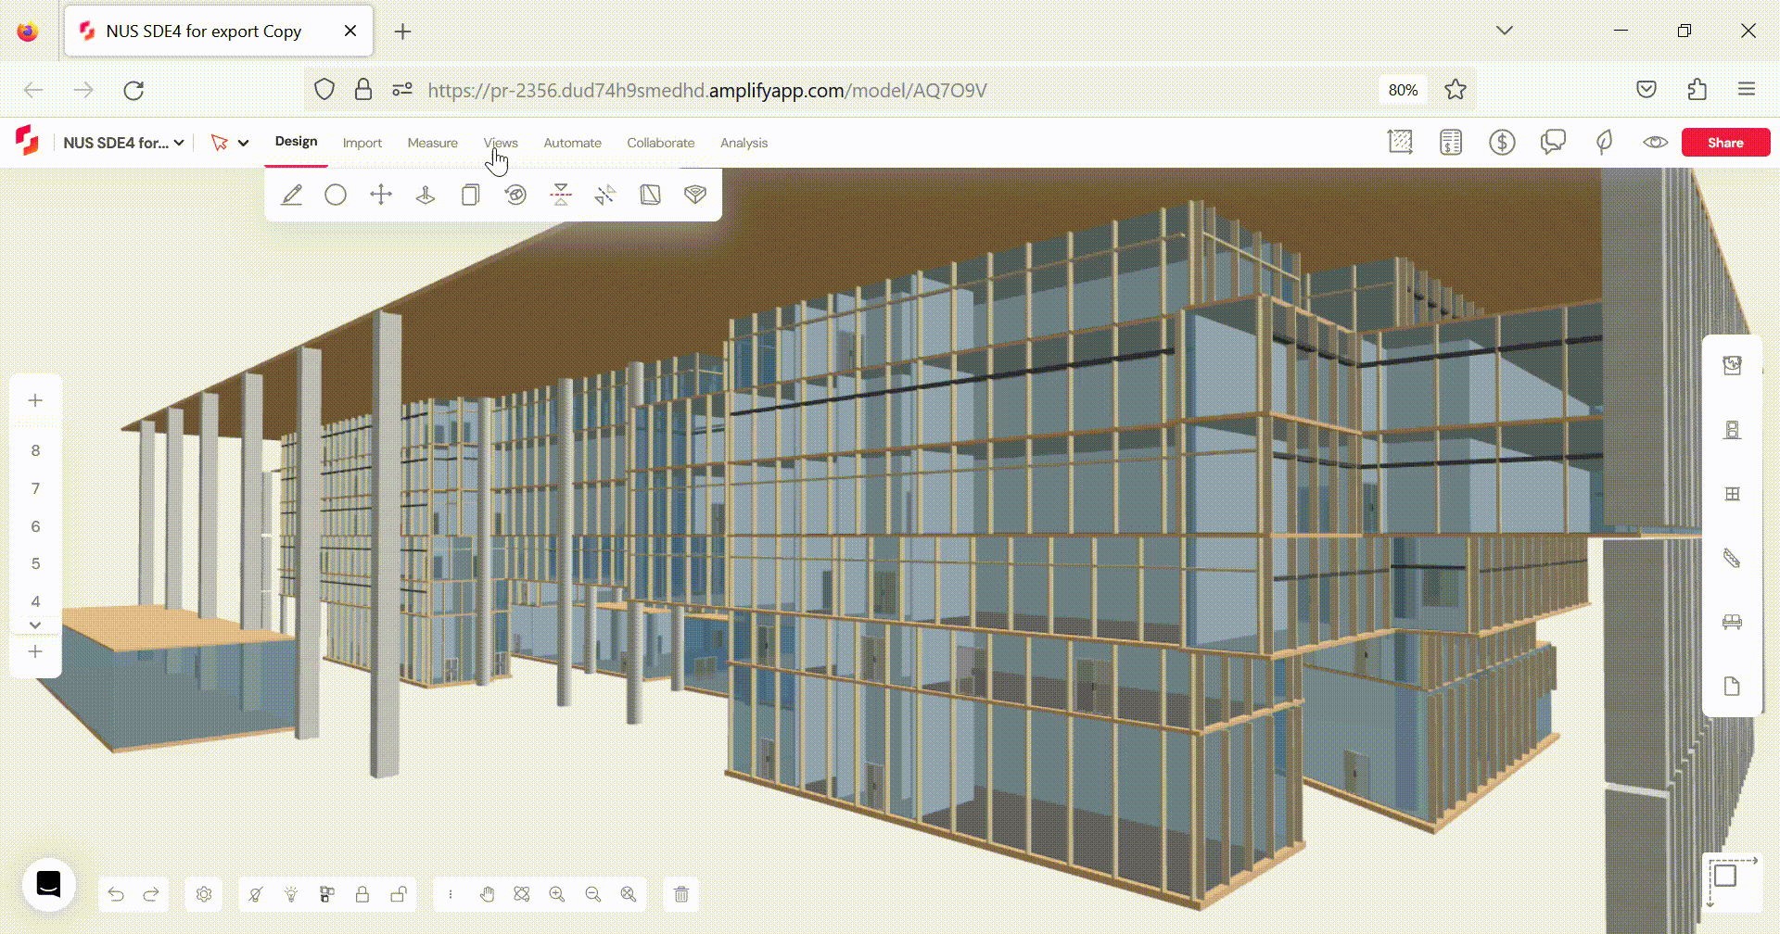
Task: Open the Analysis tab
Action: 744,143
